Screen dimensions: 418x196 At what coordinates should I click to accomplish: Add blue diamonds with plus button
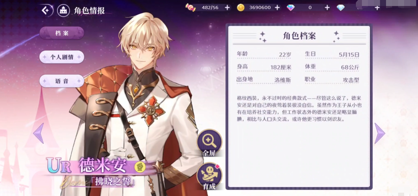[377, 8]
